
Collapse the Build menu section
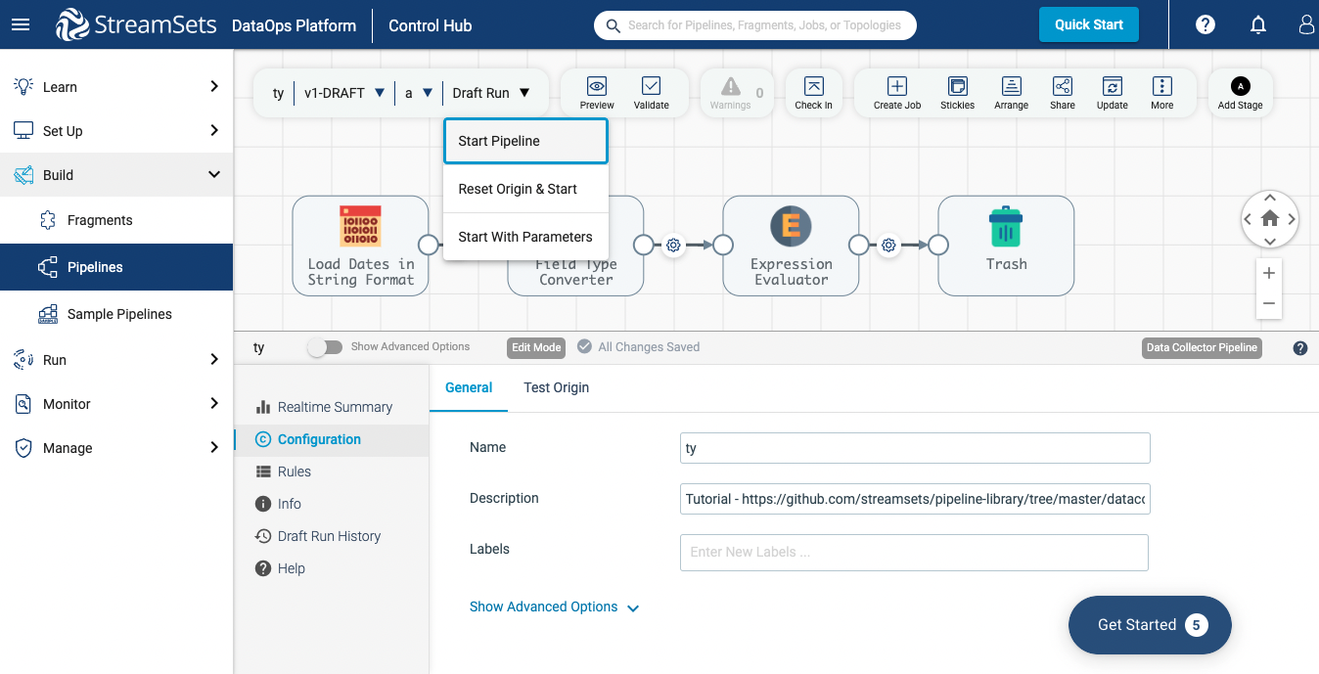(116, 175)
